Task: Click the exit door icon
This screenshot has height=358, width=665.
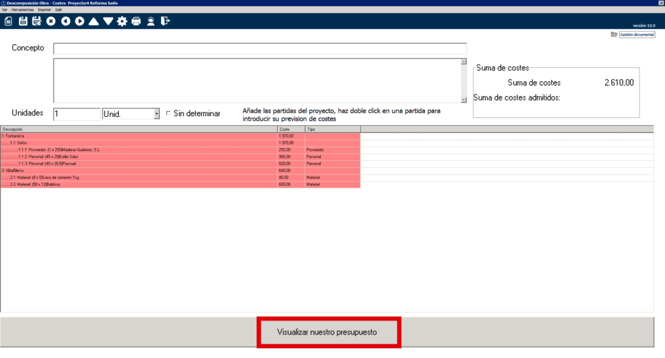Action: tap(165, 21)
